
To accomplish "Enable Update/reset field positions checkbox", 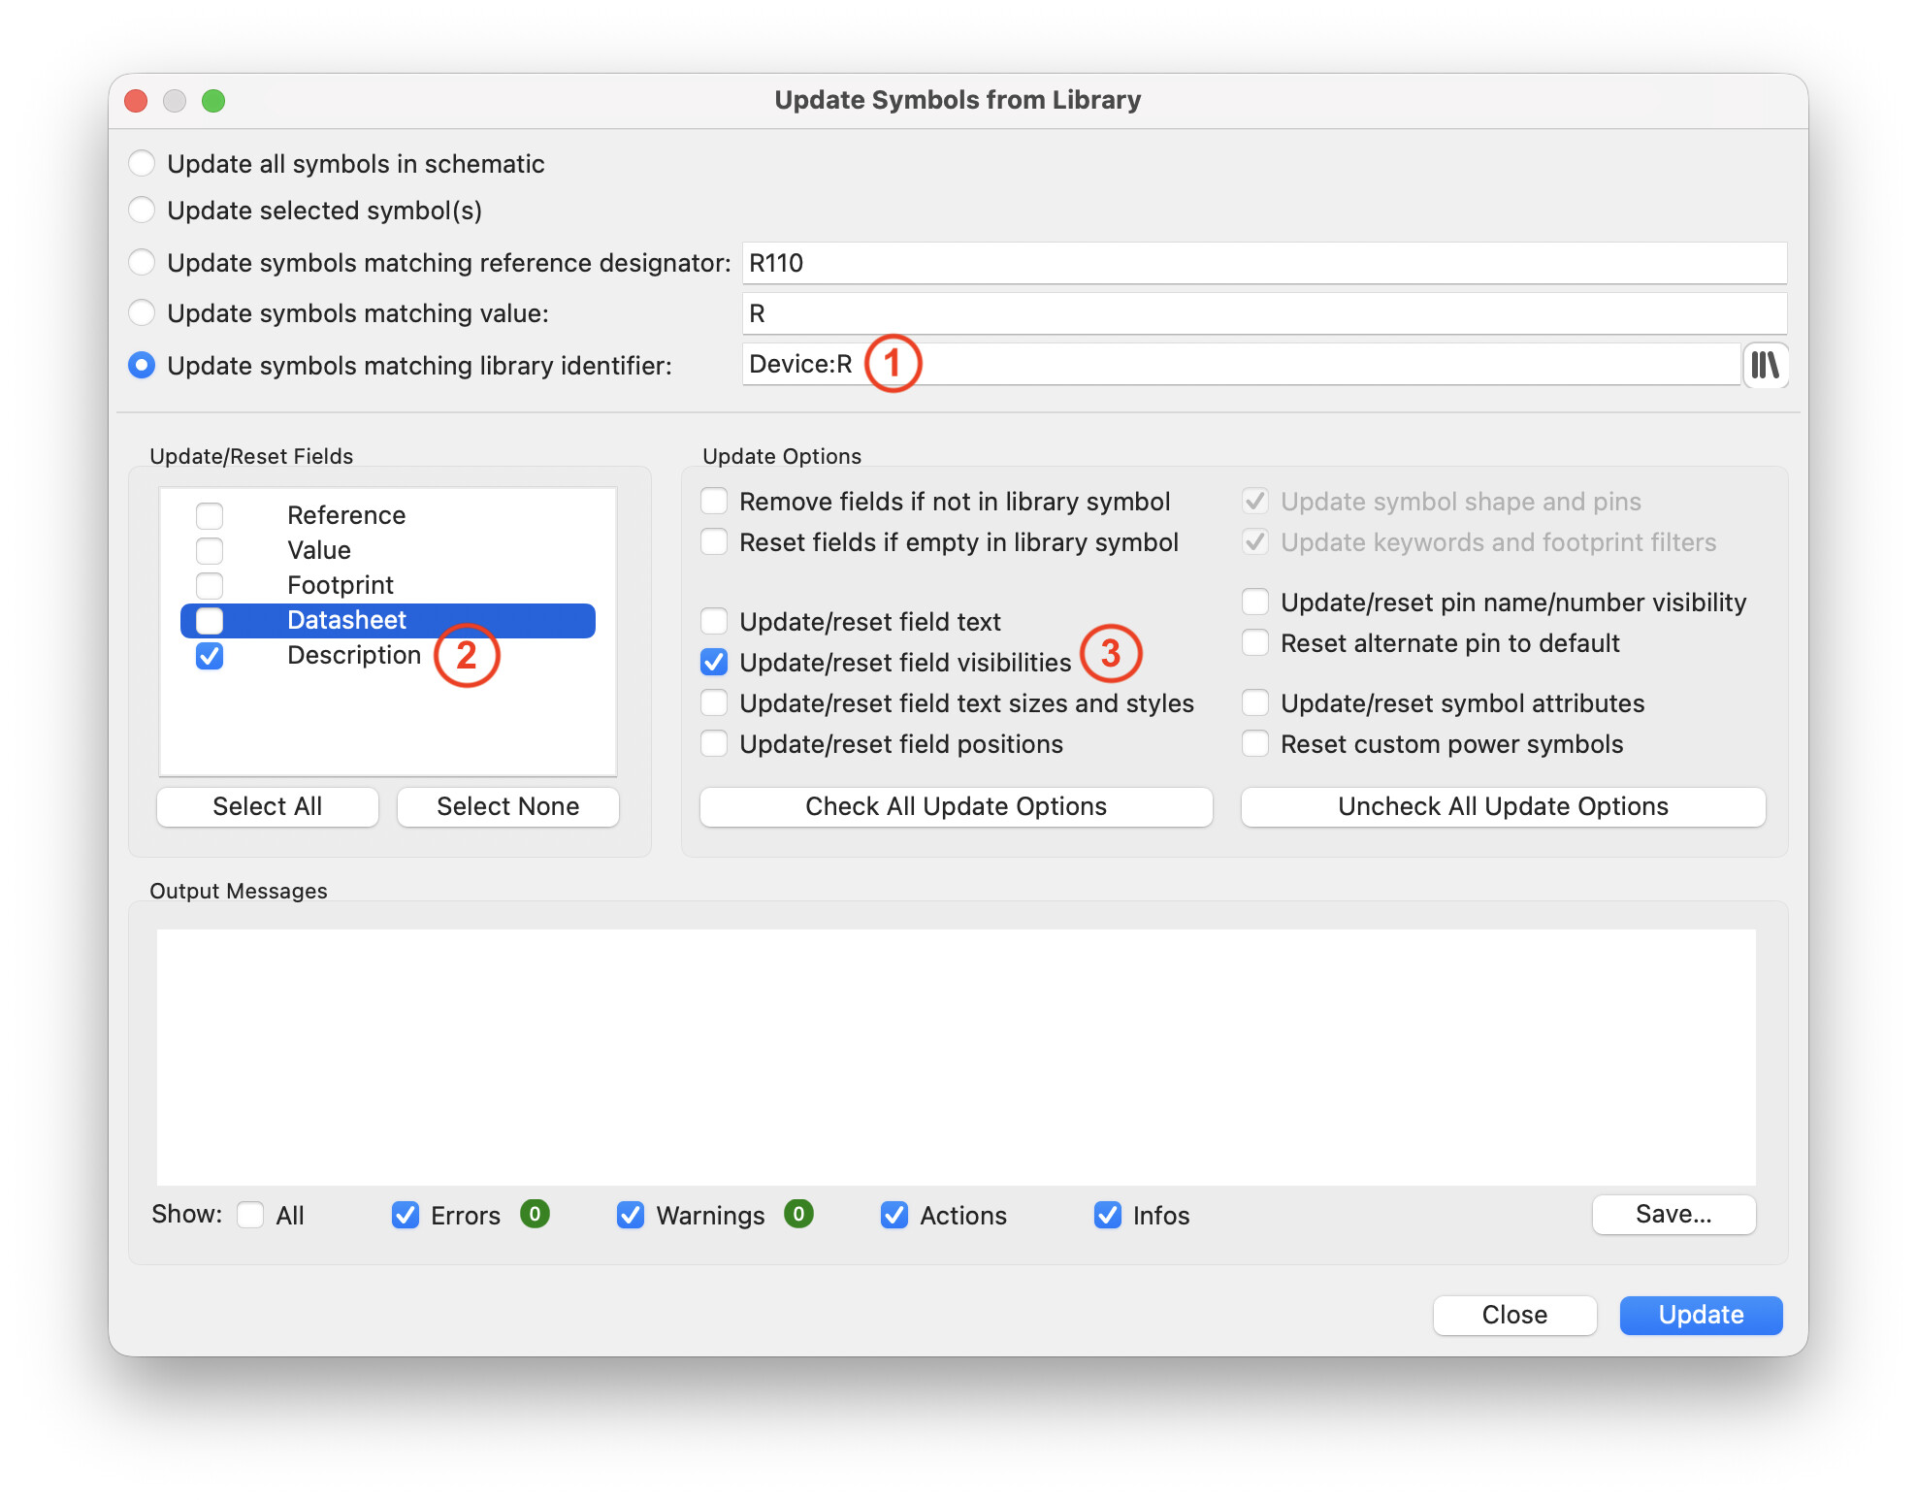I will point(714,743).
